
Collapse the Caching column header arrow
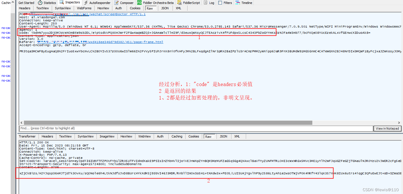click(x=13, y=3)
